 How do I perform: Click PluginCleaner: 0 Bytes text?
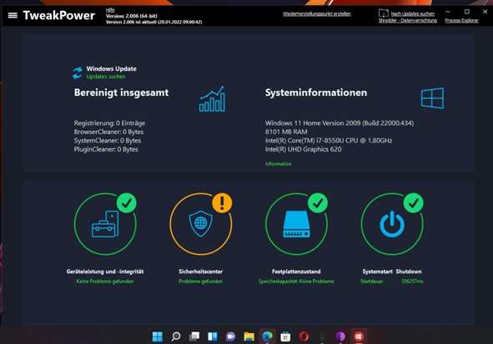tap(106, 149)
